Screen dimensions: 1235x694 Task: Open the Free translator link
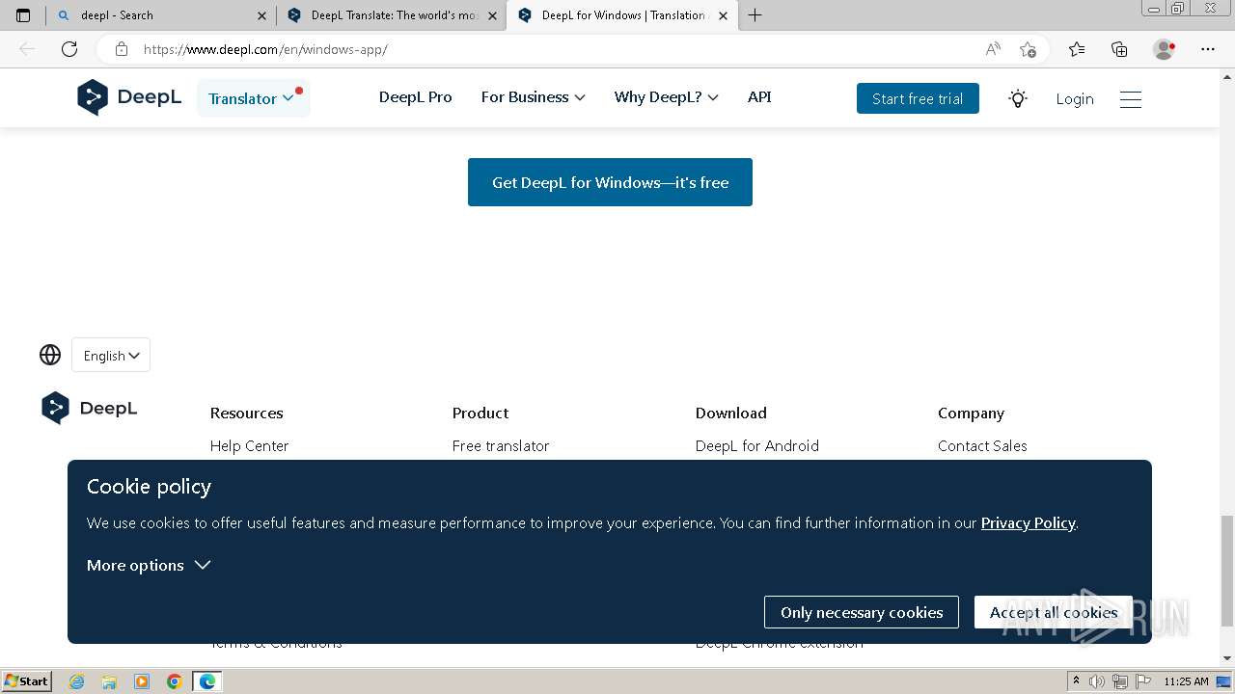(501, 445)
